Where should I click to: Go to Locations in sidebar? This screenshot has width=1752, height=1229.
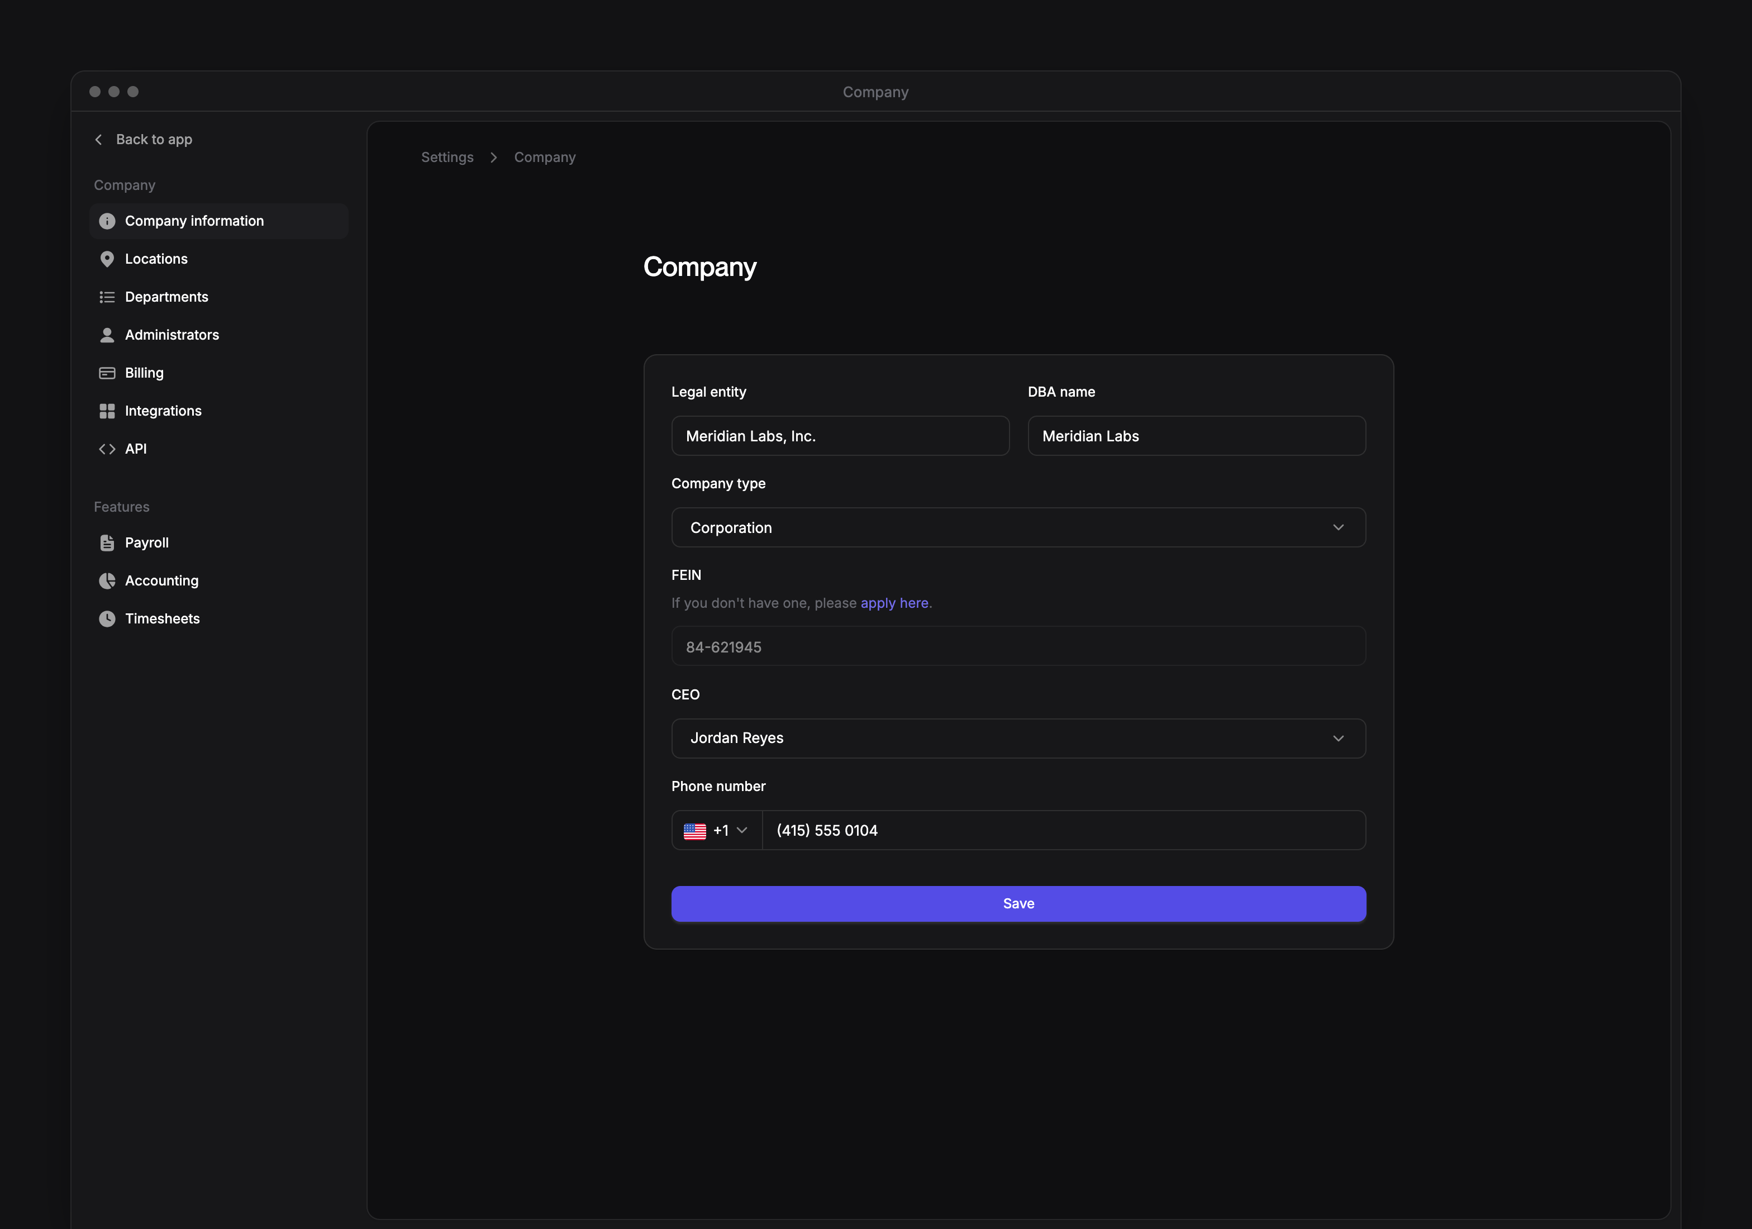pos(219,259)
